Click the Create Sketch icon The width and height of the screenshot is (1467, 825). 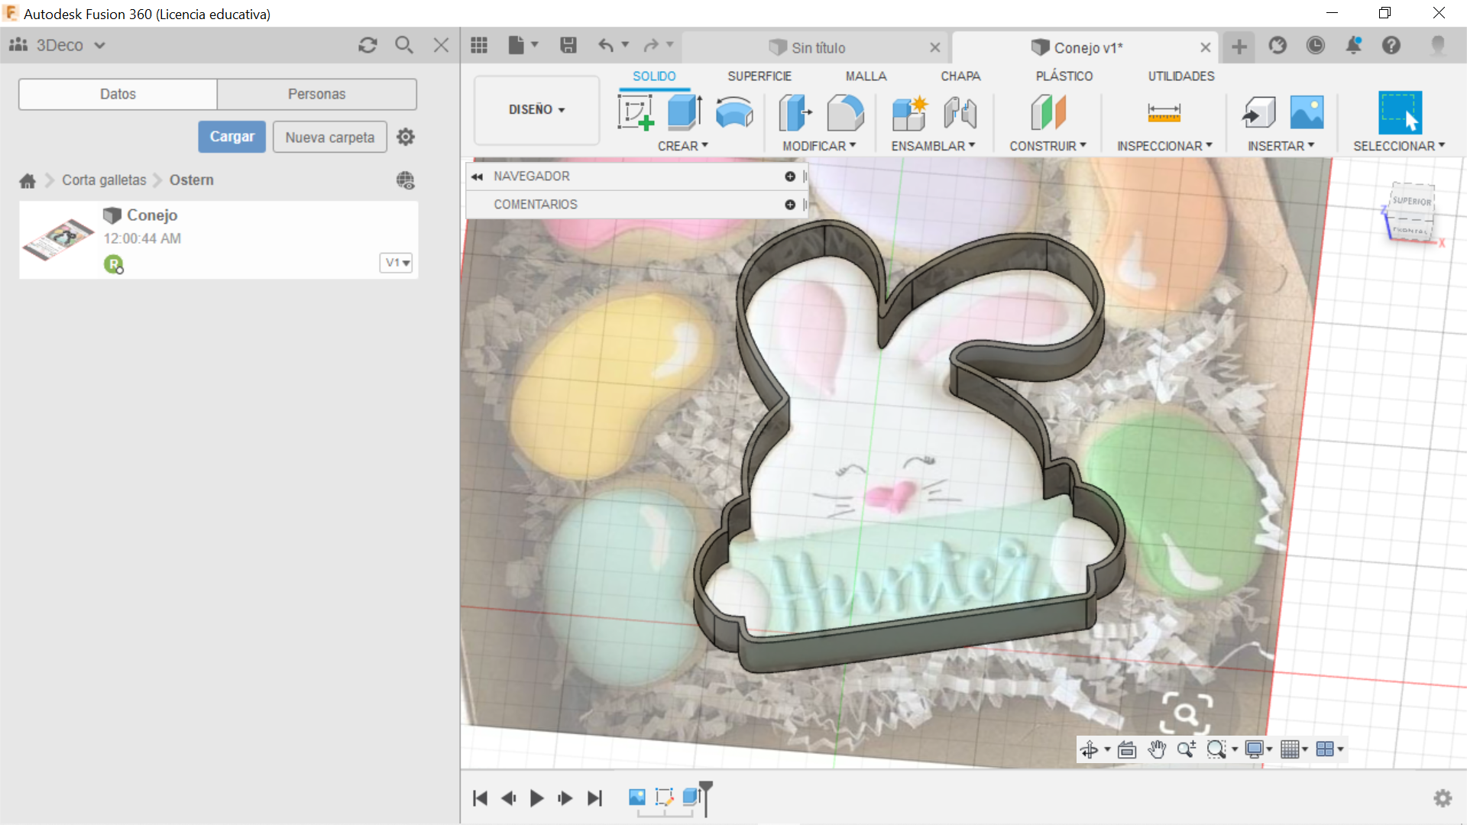pyautogui.click(x=636, y=113)
